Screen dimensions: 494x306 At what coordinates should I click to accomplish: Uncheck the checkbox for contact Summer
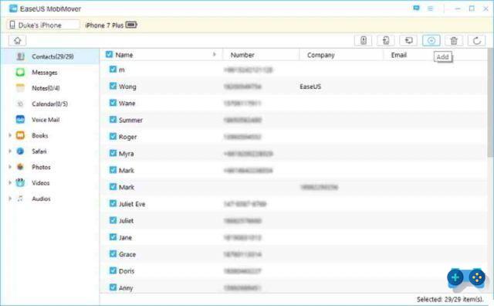[x=113, y=119]
